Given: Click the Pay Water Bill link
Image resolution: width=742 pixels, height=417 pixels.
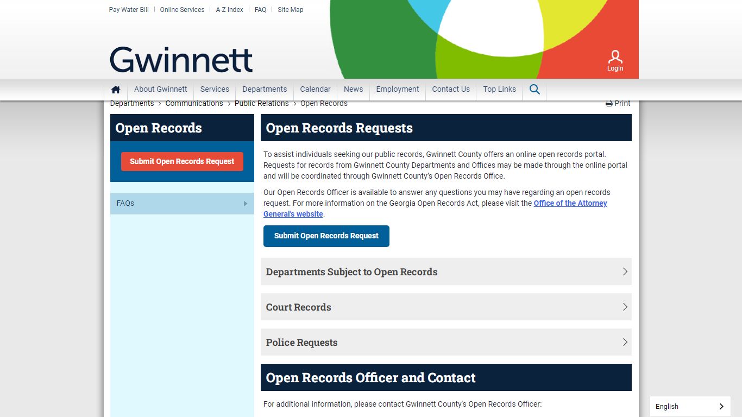Looking at the screenshot, I should pos(129,10).
